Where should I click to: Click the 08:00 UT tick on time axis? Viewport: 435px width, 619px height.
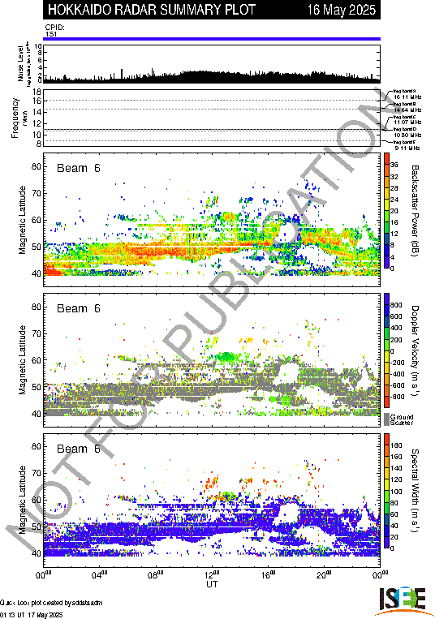156,574
